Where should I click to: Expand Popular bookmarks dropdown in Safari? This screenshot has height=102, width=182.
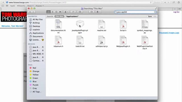click(40, 6)
